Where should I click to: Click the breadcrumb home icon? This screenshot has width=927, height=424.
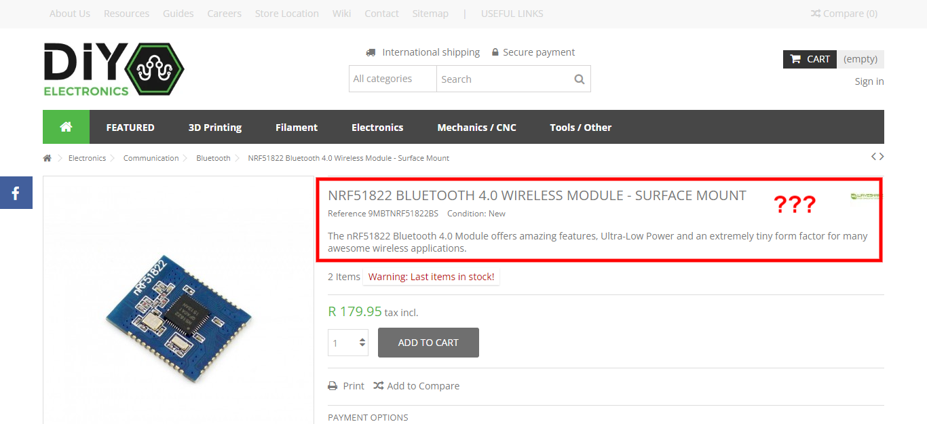click(47, 158)
